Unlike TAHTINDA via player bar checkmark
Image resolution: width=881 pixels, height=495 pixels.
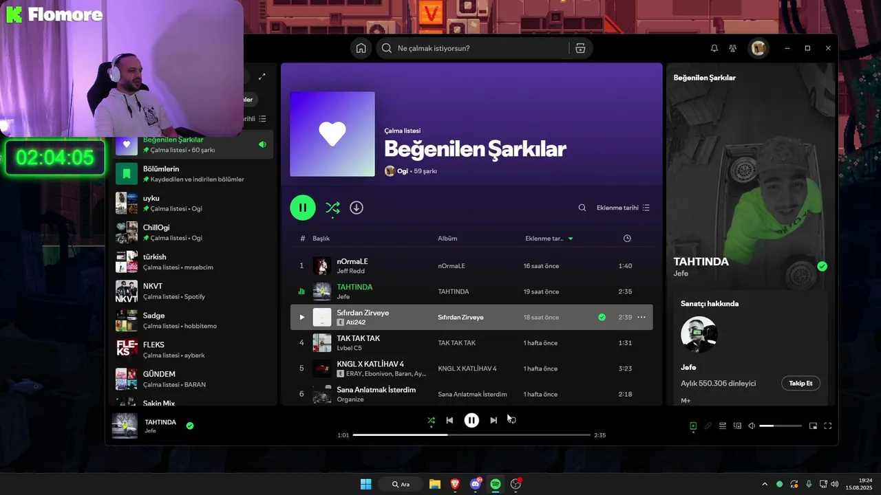(x=190, y=426)
